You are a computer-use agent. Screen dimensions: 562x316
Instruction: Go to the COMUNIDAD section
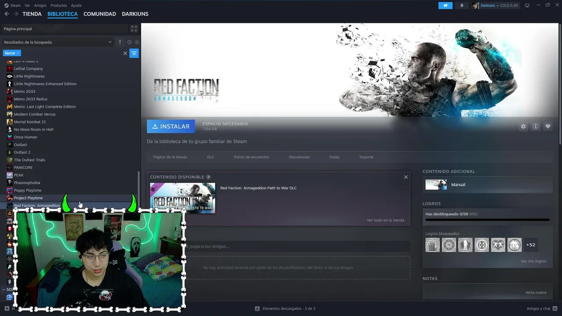point(100,14)
